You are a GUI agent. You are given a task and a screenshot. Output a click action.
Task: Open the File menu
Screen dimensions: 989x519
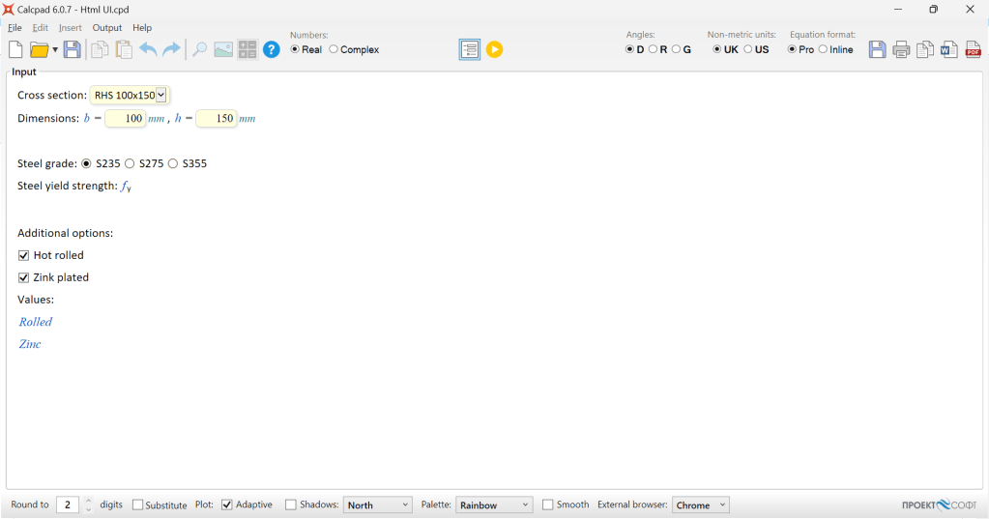pyautogui.click(x=15, y=28)
